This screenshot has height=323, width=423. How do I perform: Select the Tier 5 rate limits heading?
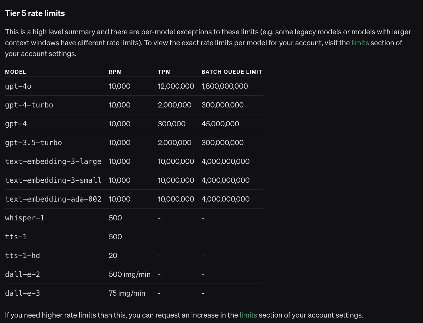[x=35, y=13]
